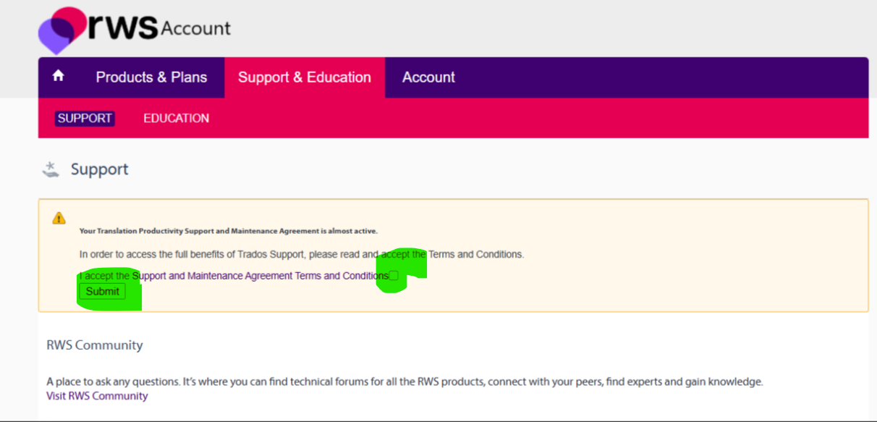Click the RWS Community section heading
877x422 pixels.
(x=94, y=345)
